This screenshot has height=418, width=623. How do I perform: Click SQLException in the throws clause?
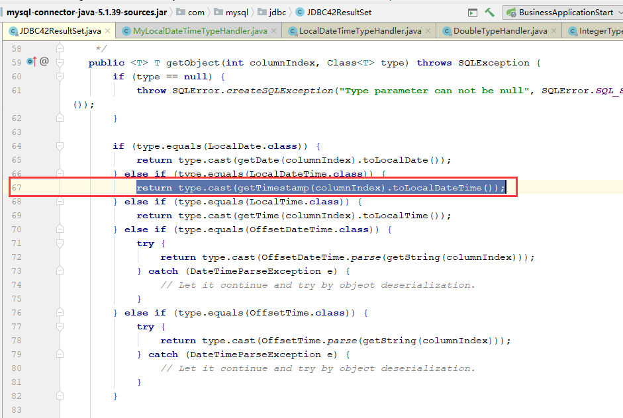(493, 63)
